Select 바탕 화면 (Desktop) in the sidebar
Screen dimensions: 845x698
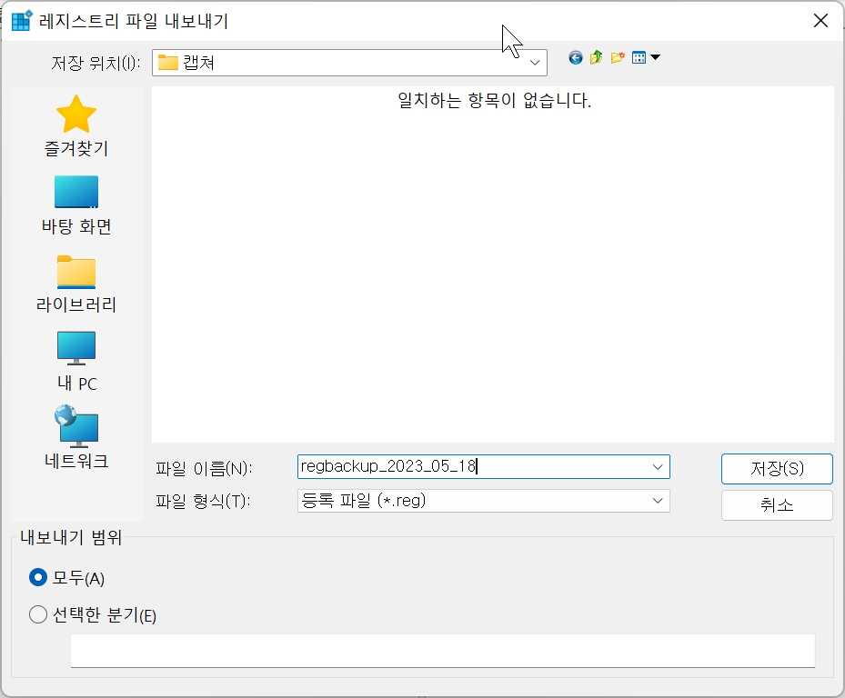pos(77,202)
